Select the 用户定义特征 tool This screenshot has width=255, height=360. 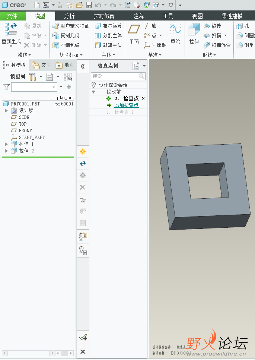coord(71,26)
